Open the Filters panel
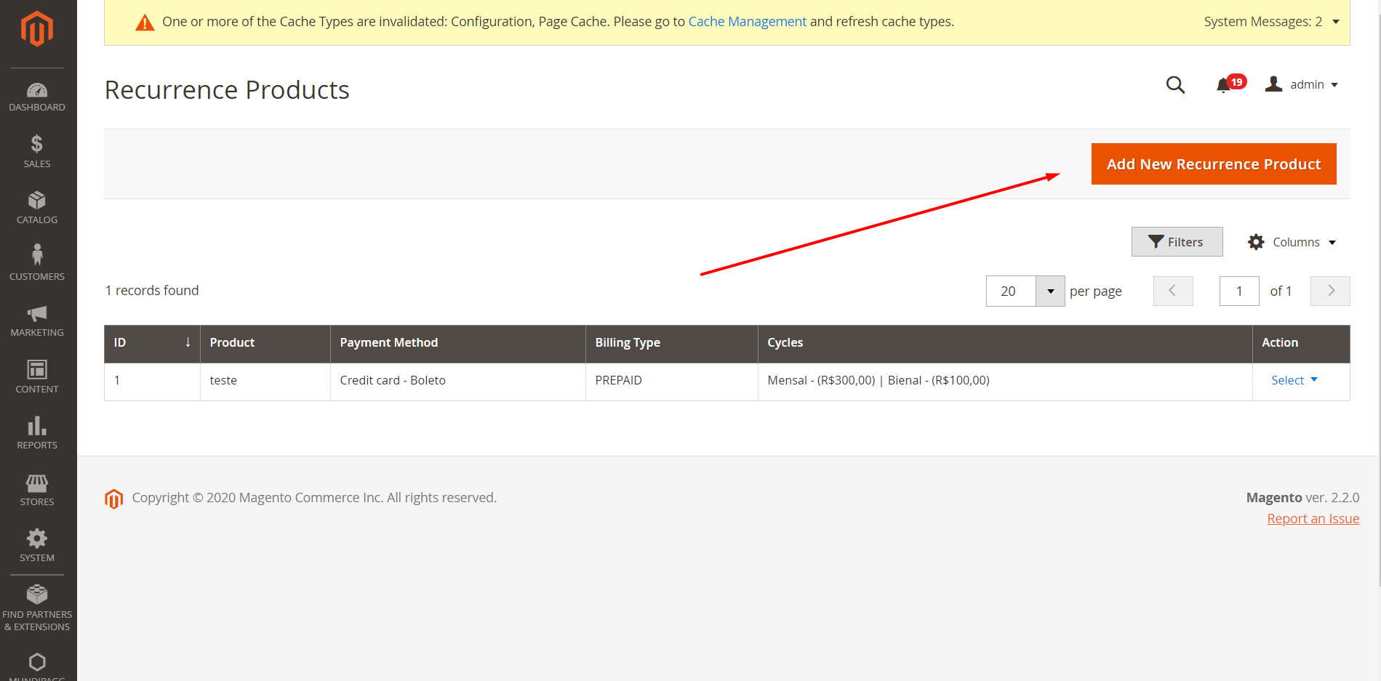 [x=1177, y=242]
